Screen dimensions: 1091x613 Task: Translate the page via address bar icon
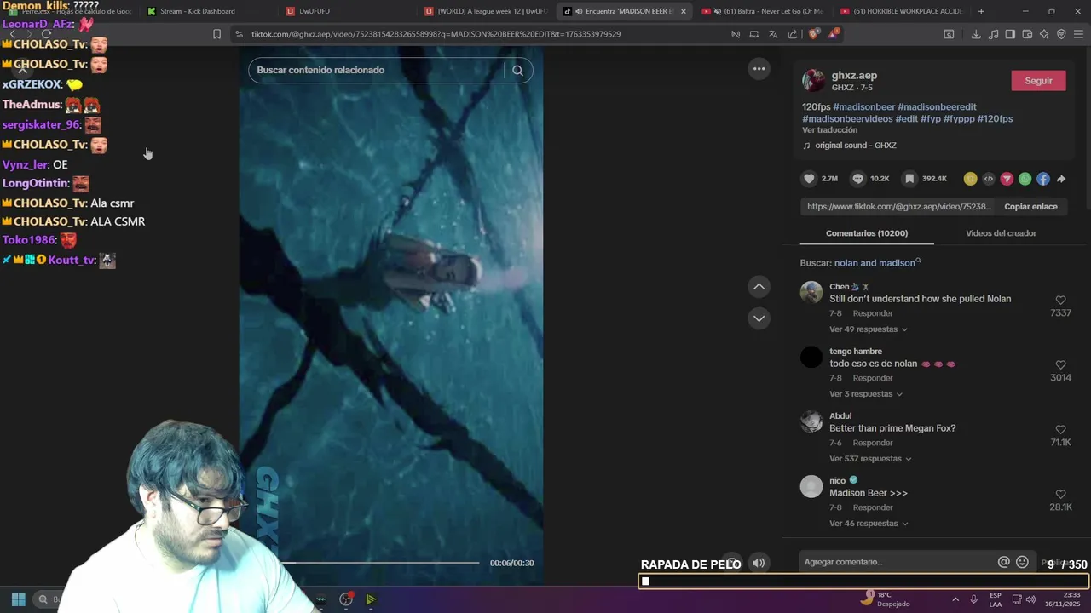(x=773, y=34)
